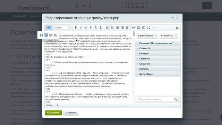Expand the Сайты 24 group

[158, 48]
